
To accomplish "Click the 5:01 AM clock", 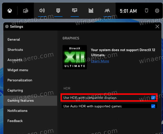I will [128, 11].
